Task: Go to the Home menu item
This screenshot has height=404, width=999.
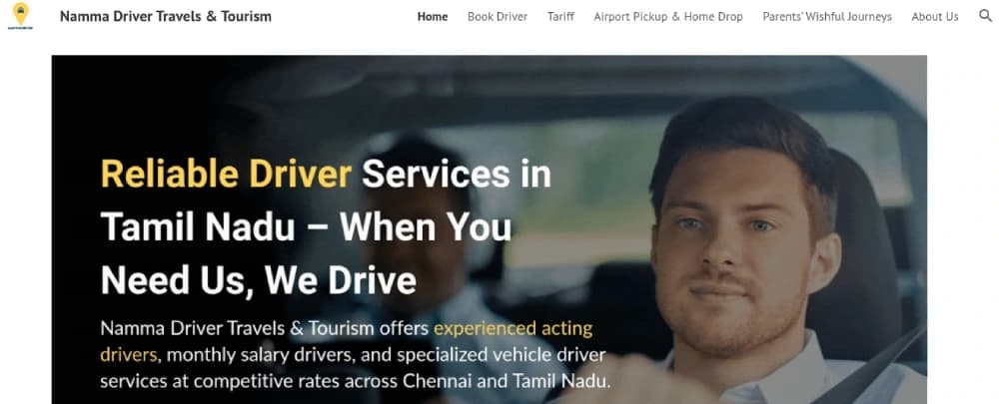Action: click(433, 17)
